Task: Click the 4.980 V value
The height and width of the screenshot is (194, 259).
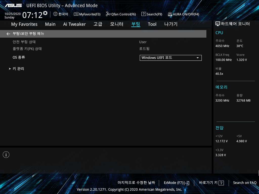Action: [242, 141]
